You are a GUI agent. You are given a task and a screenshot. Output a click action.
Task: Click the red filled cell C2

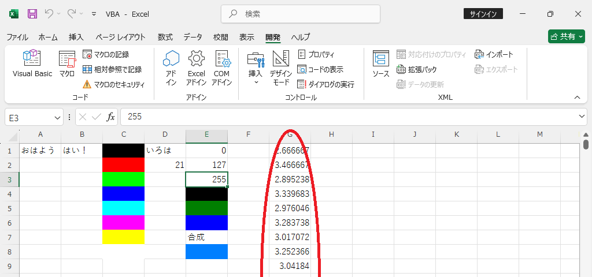coord(124,165)
